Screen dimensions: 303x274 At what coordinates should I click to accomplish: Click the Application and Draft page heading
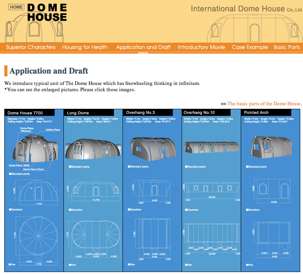click(x=49, y=71)
